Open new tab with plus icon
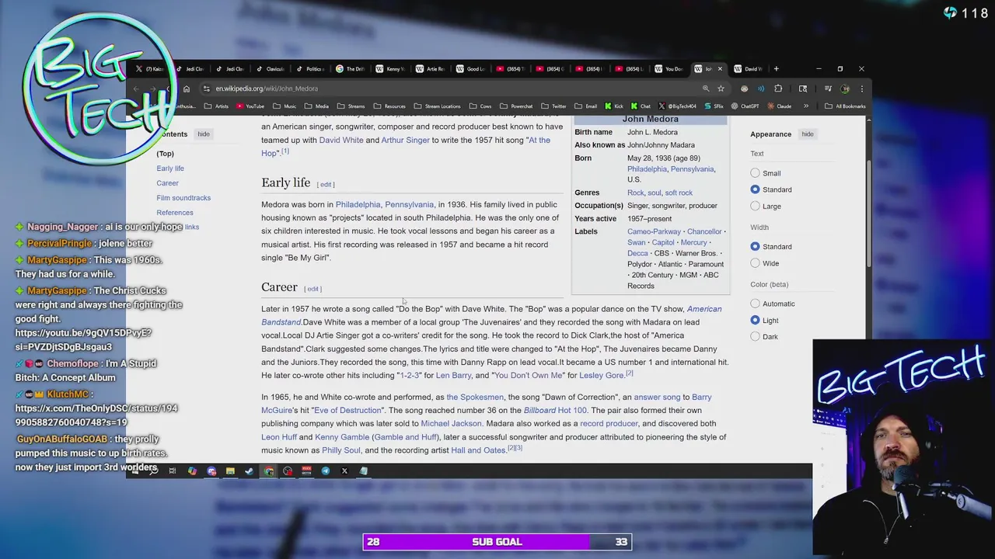 pos(776,69)
